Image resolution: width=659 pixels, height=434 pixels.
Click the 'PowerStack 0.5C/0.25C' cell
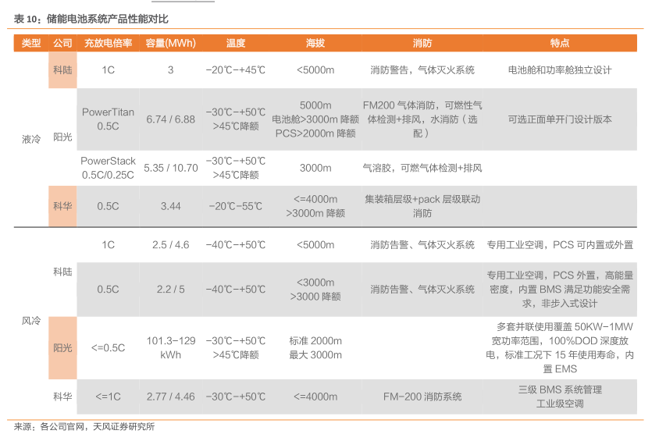click(x=108, y=168)
